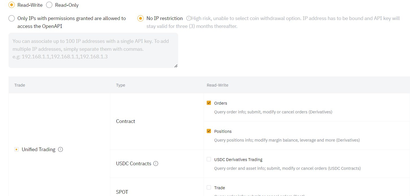Screen dimensions: 410x196
Task: Select the No IP restriction radio button
Action: click(140, 19)
